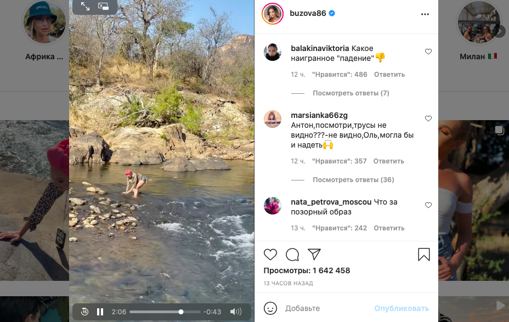Screen dimensions: 509x322
Task: Pause the playing video
Action: click(x=100, y=312)
